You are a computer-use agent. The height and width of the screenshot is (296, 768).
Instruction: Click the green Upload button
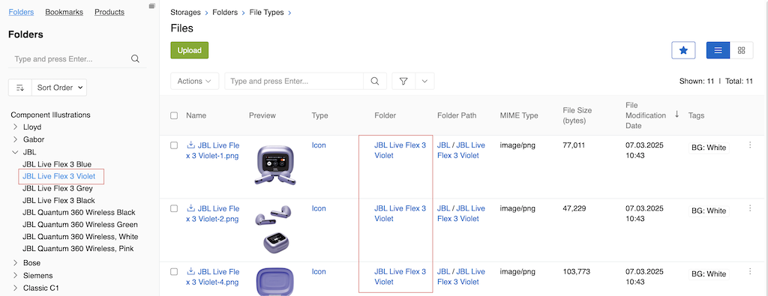tap(190, 50)
